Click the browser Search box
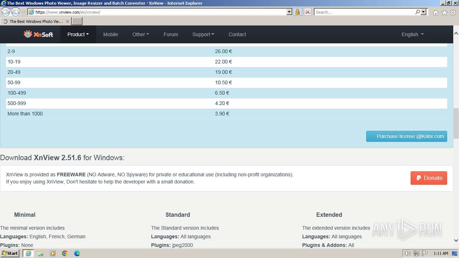The height and width of the screenshot is (258, 459). click(364, 12)
